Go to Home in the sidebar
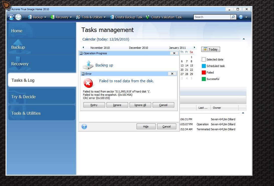 [42, 31]
